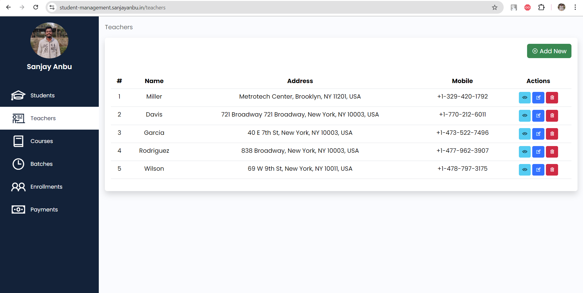
Task: Open Chrome three-dot menu
Action: [x=575, y=7]
